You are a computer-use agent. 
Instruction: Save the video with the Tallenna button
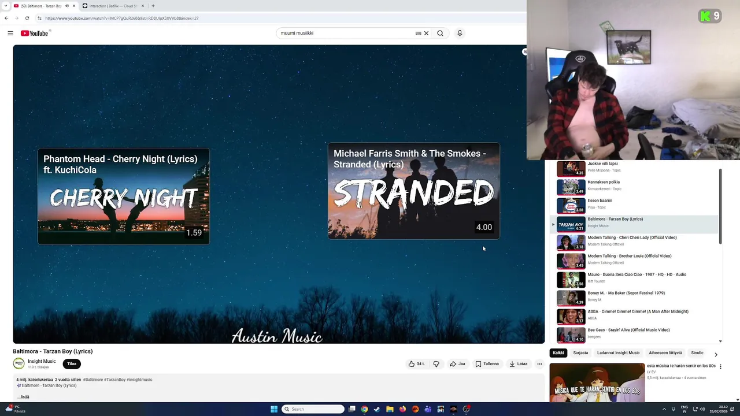tap(487, 364)
